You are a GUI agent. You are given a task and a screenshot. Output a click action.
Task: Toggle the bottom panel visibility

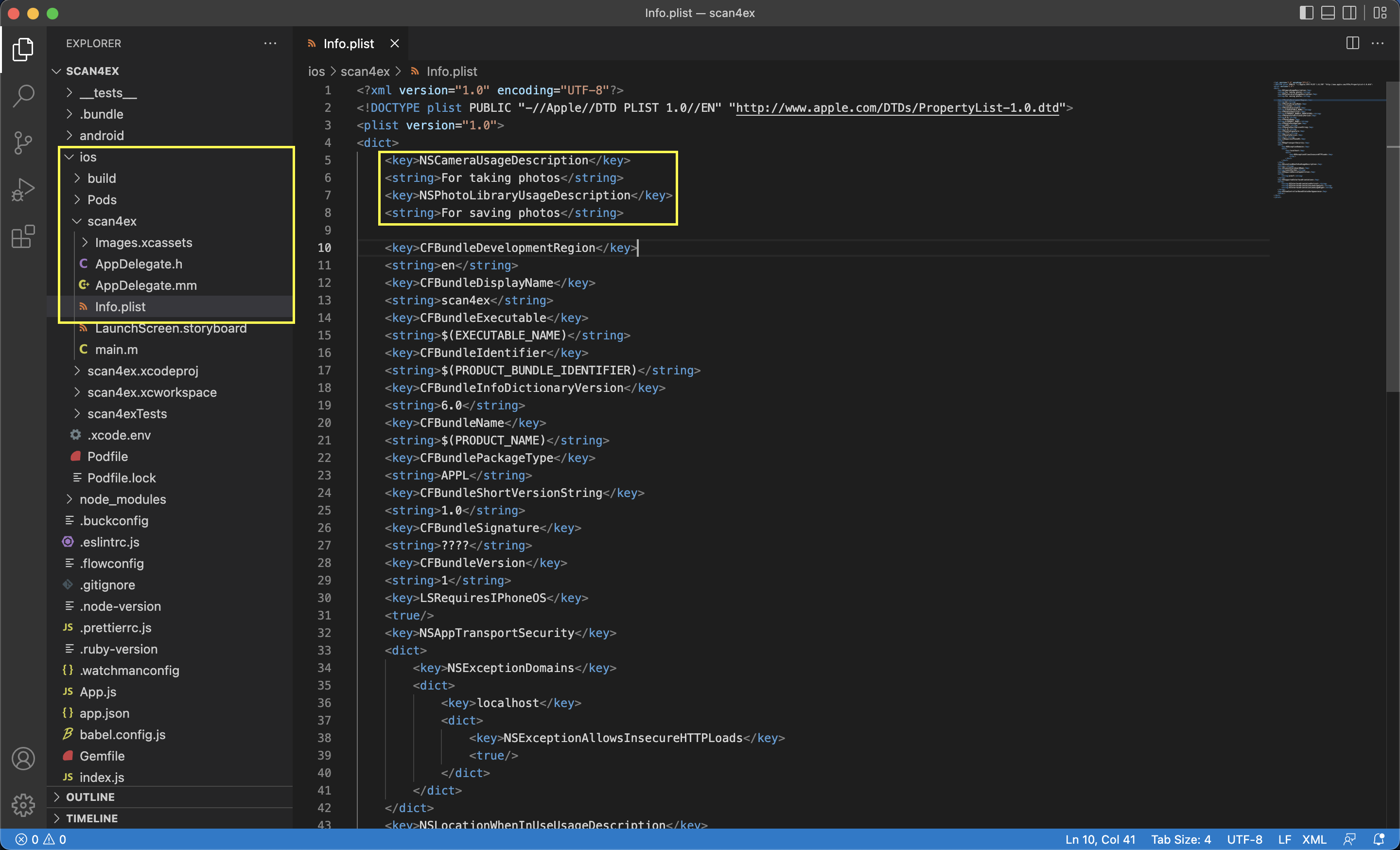1328,13
